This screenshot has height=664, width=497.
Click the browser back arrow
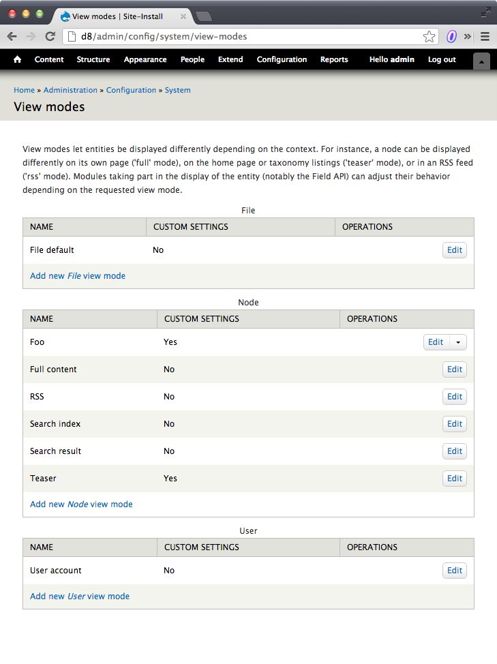pos(14,37)
